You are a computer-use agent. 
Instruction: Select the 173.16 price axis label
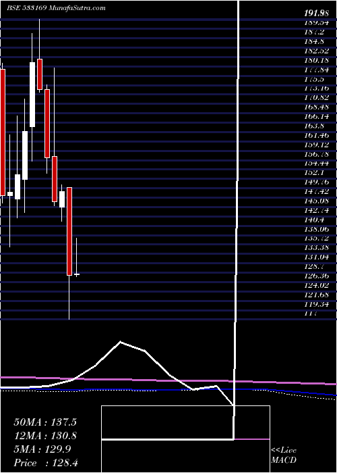click(316, 88)
